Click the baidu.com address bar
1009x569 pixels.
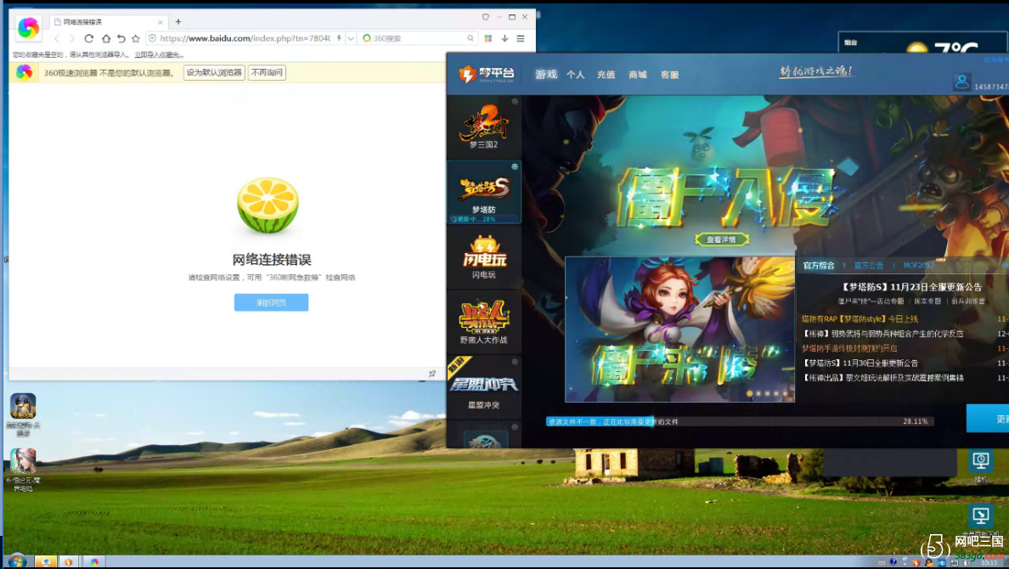(245, 38)
